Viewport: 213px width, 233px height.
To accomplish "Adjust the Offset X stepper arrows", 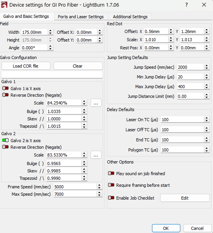I will [100, 32].
